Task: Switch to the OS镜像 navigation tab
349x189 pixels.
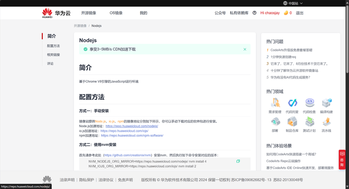Action: pos(116,13)
